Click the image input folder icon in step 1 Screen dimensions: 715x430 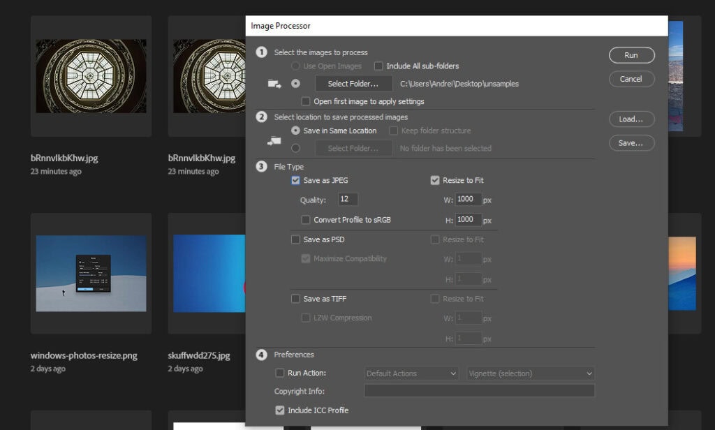[275, 83]
